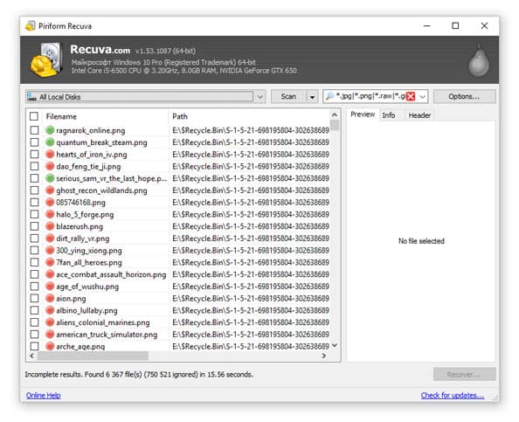Viewport: 519px width, 422px height.
Task: Click the horizontal scrollbar thumb
Action: tap(93, 356)
